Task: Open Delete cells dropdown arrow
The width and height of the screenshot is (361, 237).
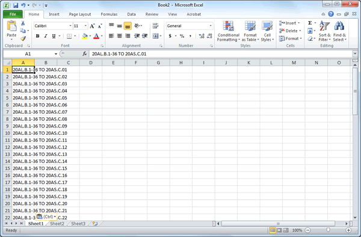Action: pyautogui.click(x=300, y=31)
